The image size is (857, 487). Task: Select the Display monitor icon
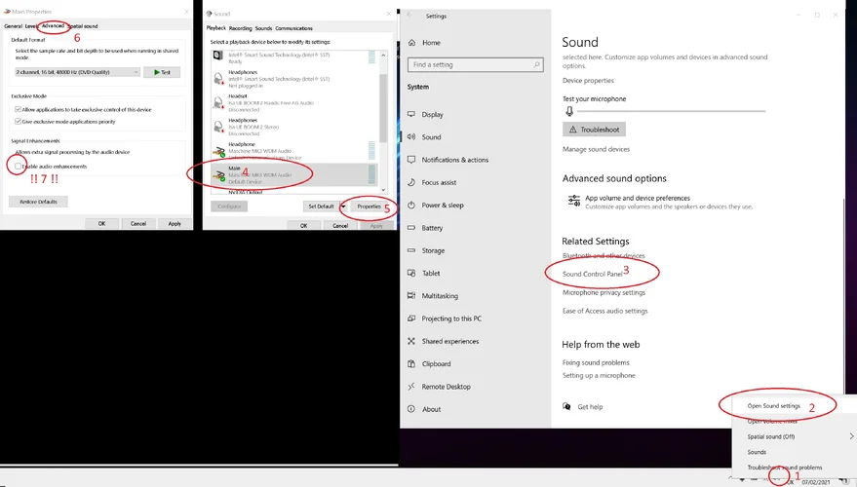pyautogui.click(x=411, y=114)
